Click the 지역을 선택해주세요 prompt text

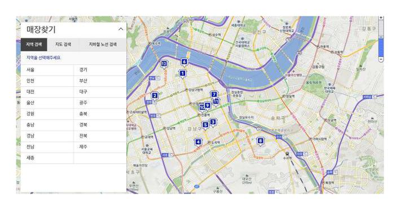(43, 58)
